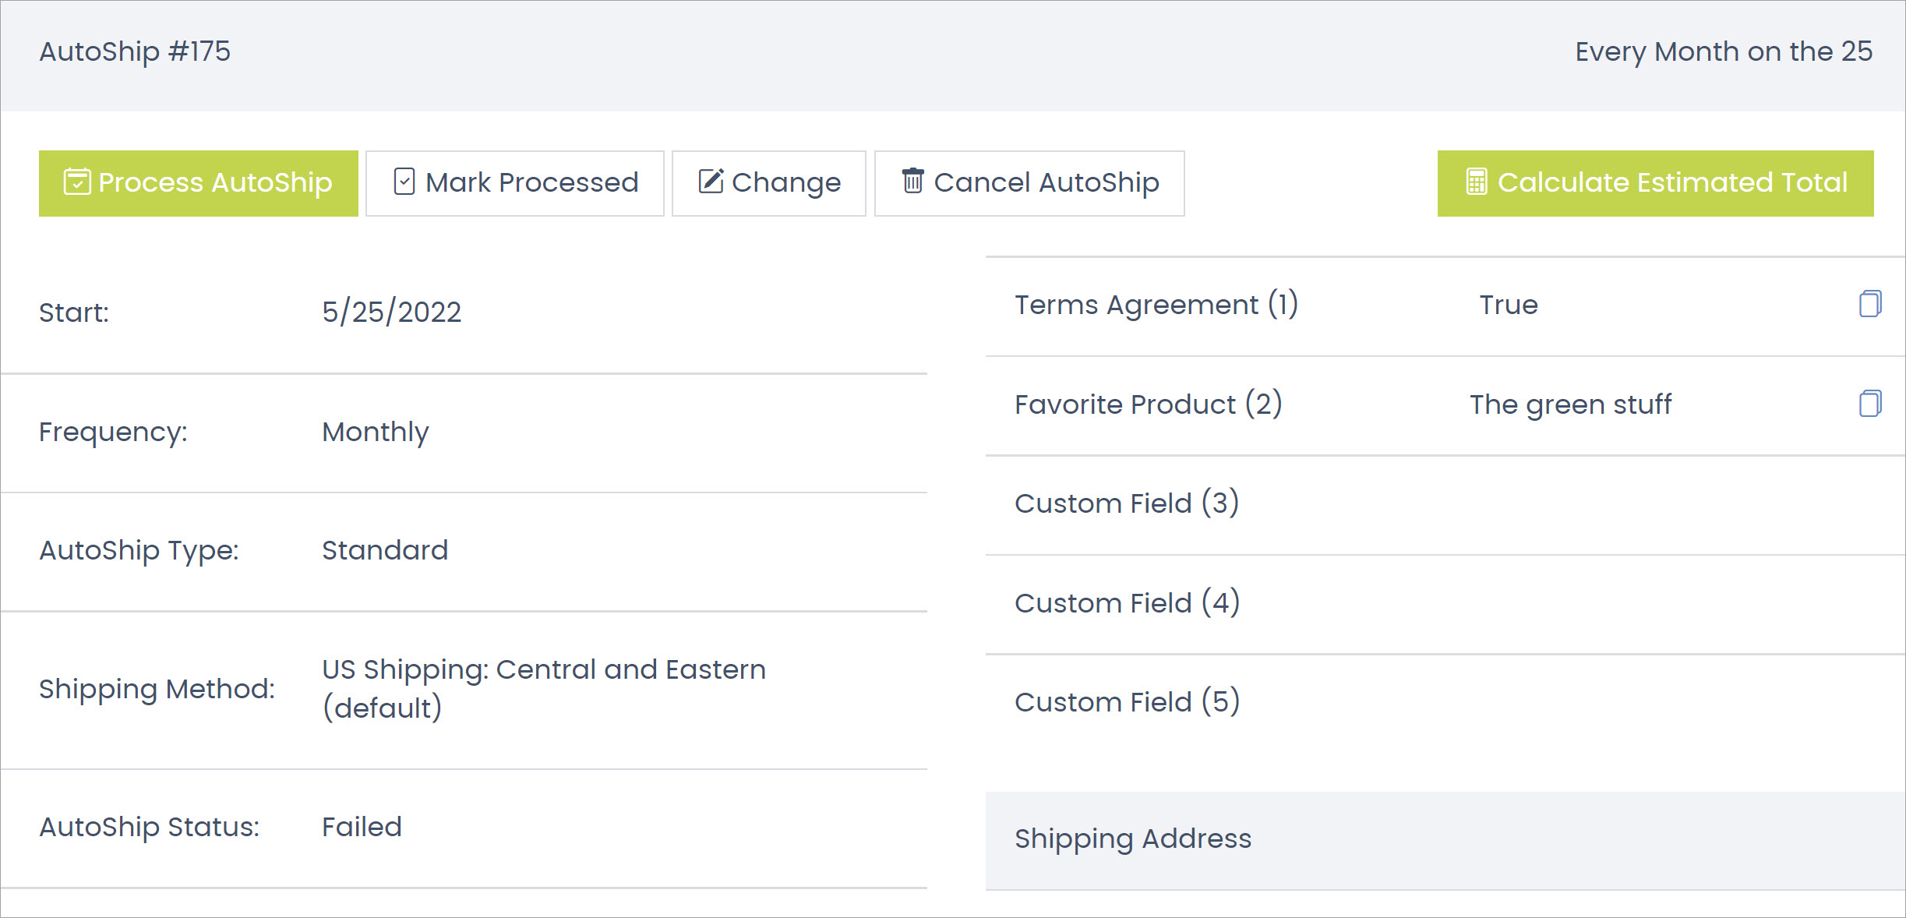Copy the Terms Agreement value

1870,304
